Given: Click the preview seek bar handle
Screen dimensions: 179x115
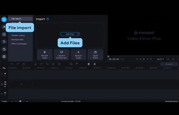Looking at the screenshot, I should coord(108,56).
